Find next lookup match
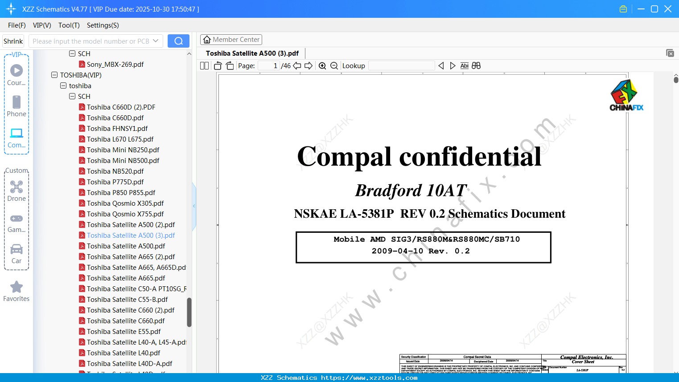Image resolution: width=679 pixels, height=382 pixels. pyautogui.click(x=453, y=66)
